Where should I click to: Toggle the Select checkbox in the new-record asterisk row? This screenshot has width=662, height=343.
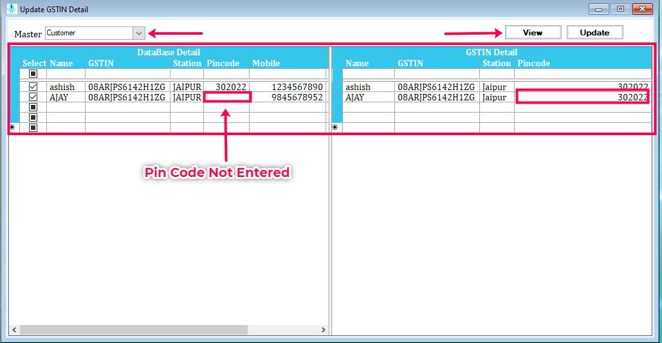tap(33, 127)
